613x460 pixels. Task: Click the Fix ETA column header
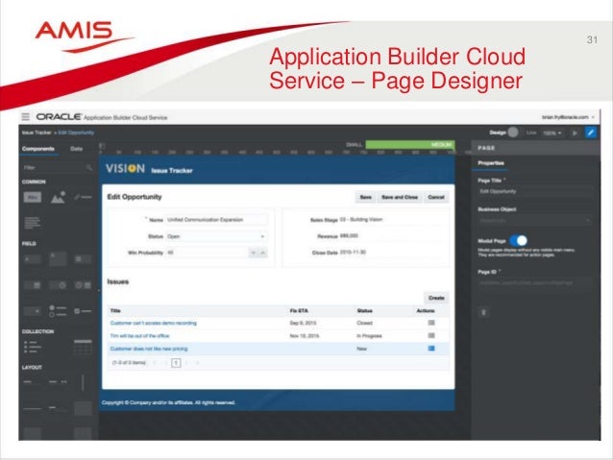tap(299, 311)
